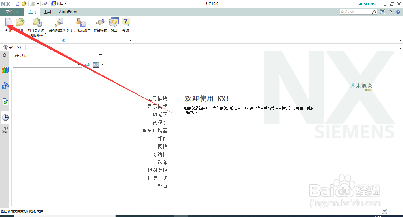This screenshot has height=217, width=403.
Task: Expand dropdown arrow under 打开最近访问的部件
Action: coord(46,34)
